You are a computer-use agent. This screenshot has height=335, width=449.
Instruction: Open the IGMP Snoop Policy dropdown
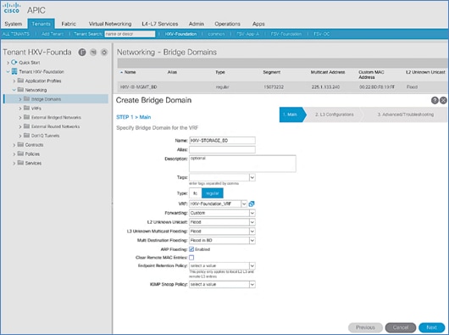pos(252,284)
